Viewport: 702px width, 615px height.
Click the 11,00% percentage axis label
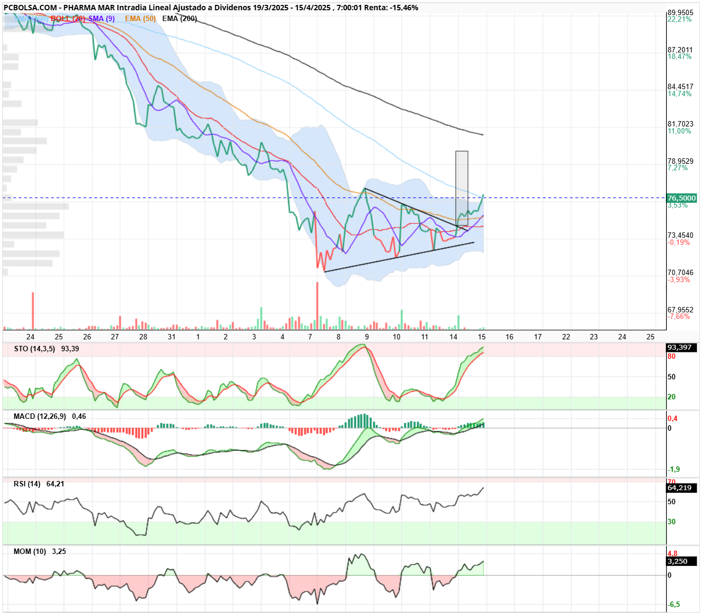point(679,131)
